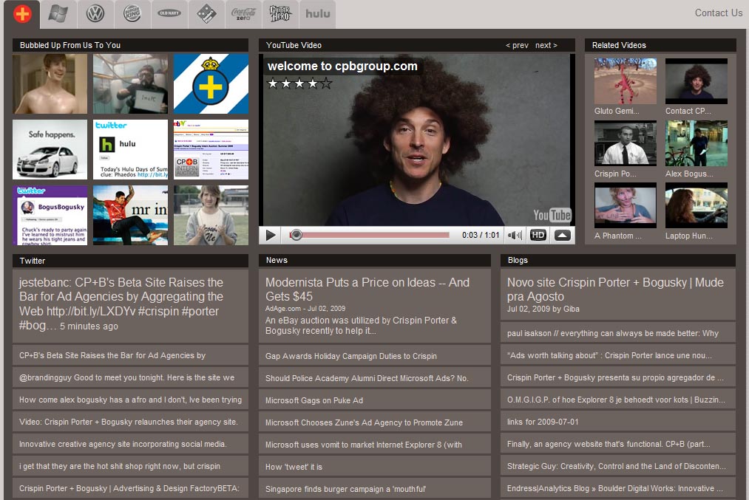The width and height of the screenshot is (749, 500).
Task: Open the Coca-Cola Zero logo tab
Action: (x=243, y=14)
